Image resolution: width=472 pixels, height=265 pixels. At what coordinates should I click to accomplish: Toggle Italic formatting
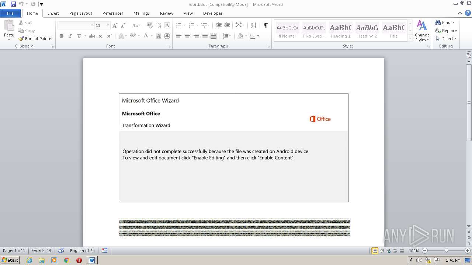[x=70, y=36]
